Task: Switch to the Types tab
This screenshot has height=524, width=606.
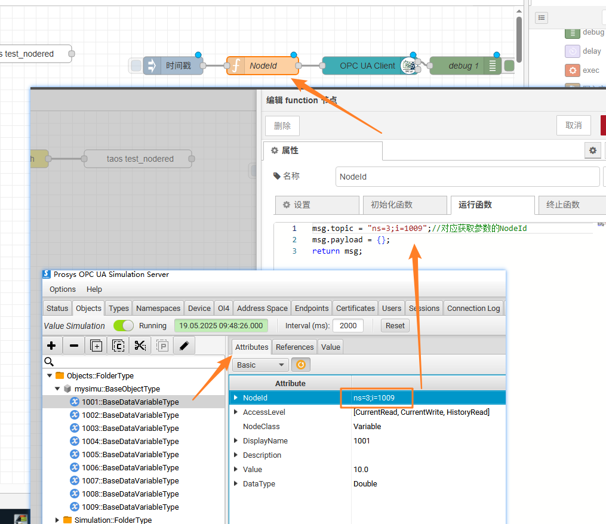Action: point(118,308)
